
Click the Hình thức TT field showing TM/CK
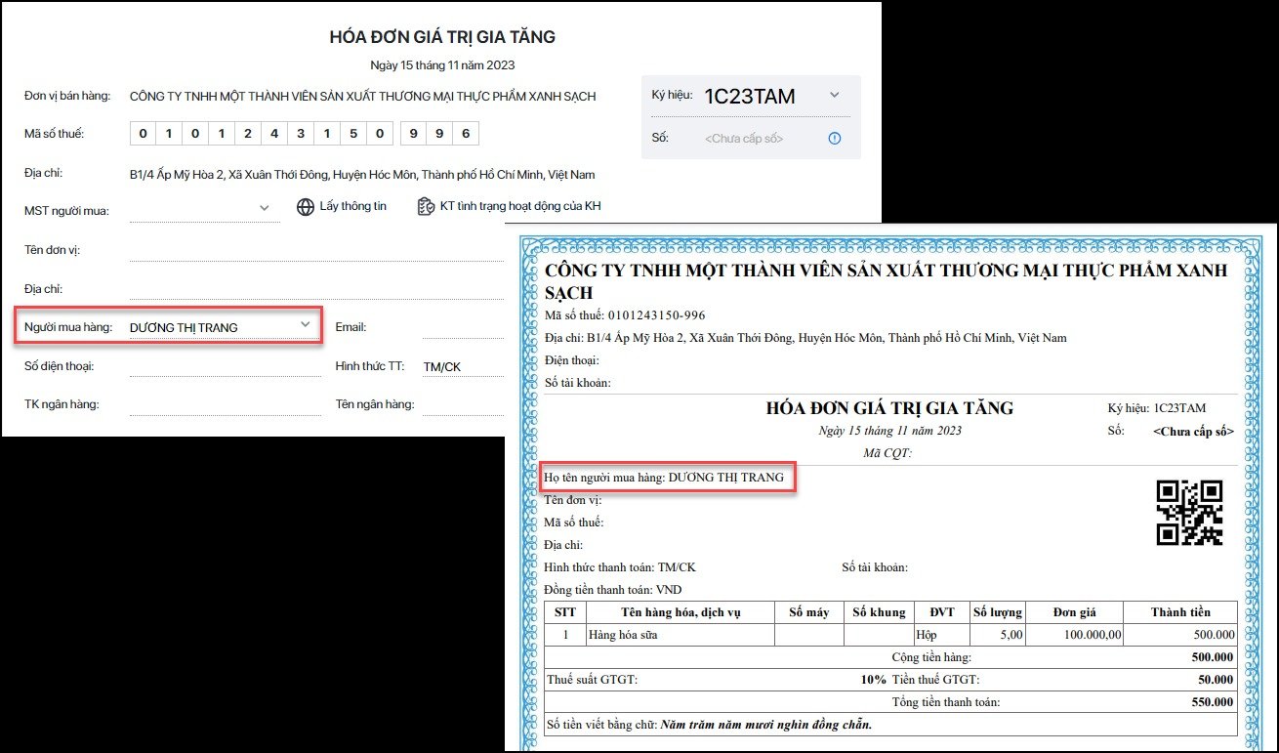coord(459,367)
